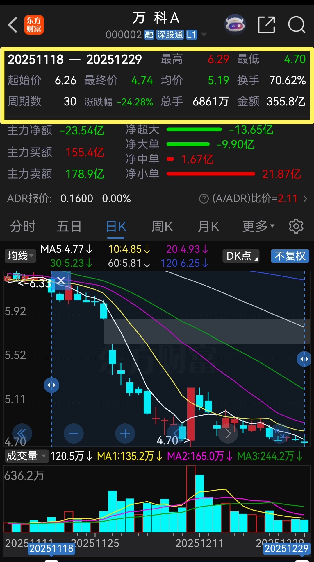Switch to 五日 tab
Viewport: 314px width, 562px height.
coord(69,226)
